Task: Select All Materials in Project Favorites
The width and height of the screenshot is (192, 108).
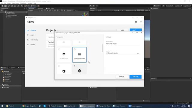Action: [x=8, y=73]
